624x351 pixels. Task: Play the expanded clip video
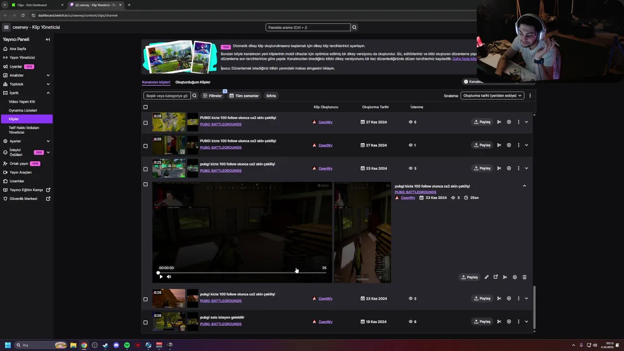tap(161, 276)
